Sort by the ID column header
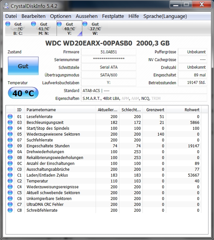This screenshot has height=240, width=214. 19,110
